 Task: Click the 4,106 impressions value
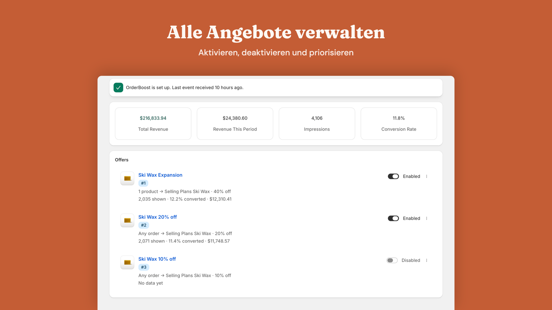click(x=317, y=118)
